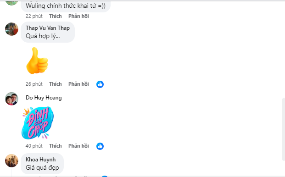Click the vertical scrollbar thumb on the right
This screenshot has width=285, height=177.
click(x=283, y=129)
